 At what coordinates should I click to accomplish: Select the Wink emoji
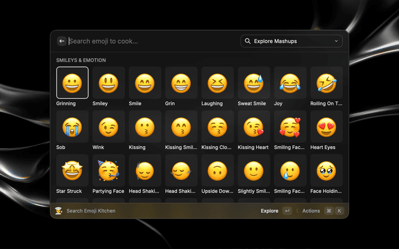pyautogui.click(x=108, y=127)
